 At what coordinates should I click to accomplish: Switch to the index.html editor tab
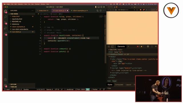point(43,11)
